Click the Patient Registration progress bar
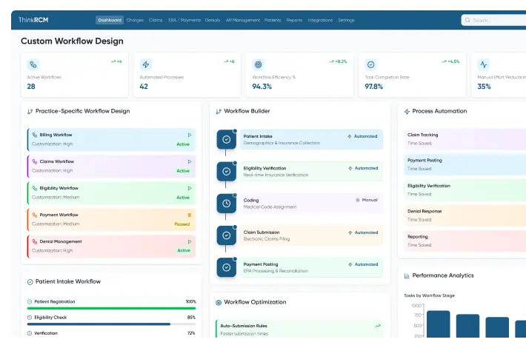This screenshot has height=348, width=526. (x=111, y=308)
